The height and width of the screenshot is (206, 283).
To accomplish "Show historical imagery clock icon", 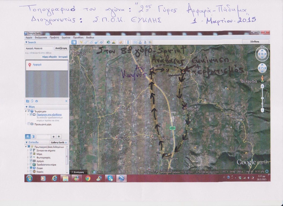I will coord(108,42).
